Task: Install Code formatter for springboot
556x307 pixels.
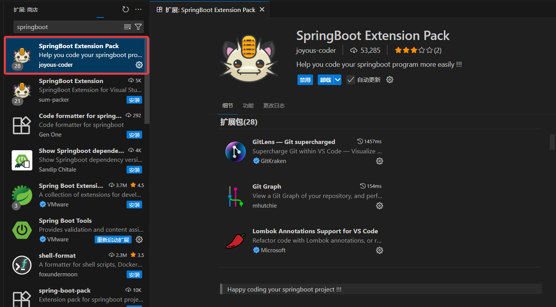Action: coord(134,135)
